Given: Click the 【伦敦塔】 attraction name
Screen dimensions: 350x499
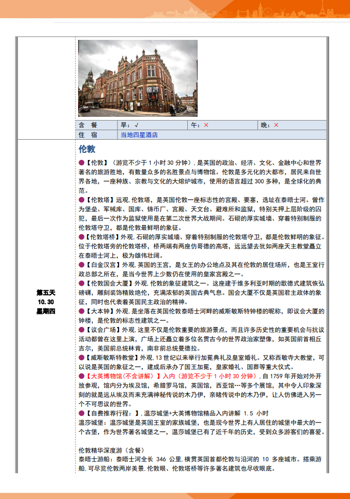Looking at the screenshot, I should click(100, 200).
